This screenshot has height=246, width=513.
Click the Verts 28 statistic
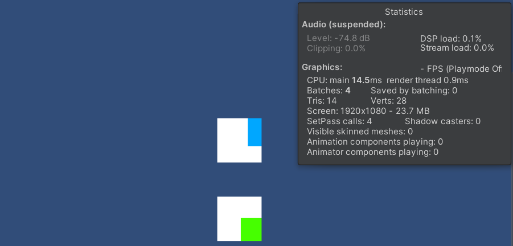(x=388, y=101)
